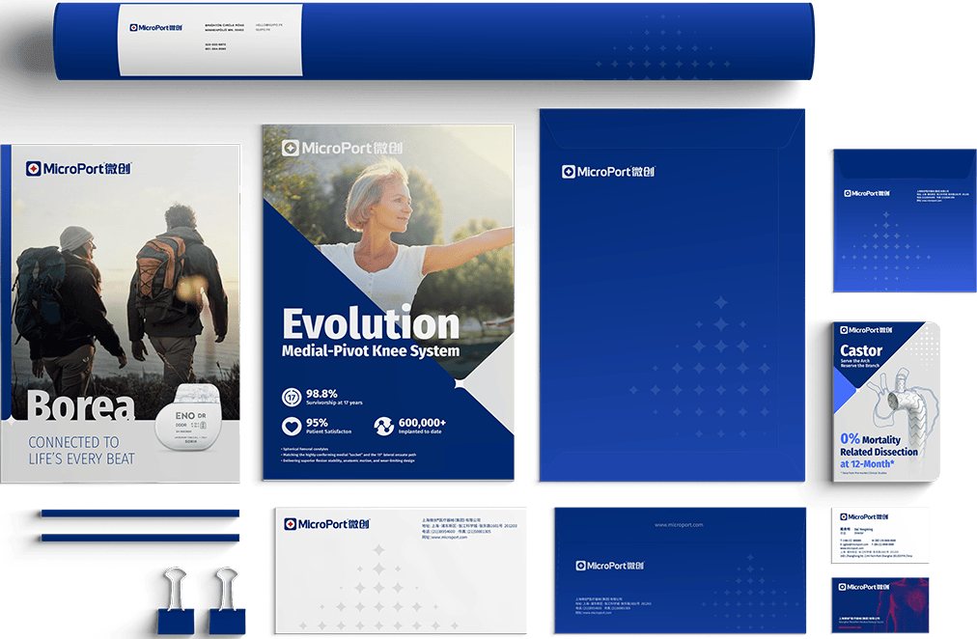Click the Connected to Life's Every Beat tagline
977x639 pixels.
(x=81, y=450)
